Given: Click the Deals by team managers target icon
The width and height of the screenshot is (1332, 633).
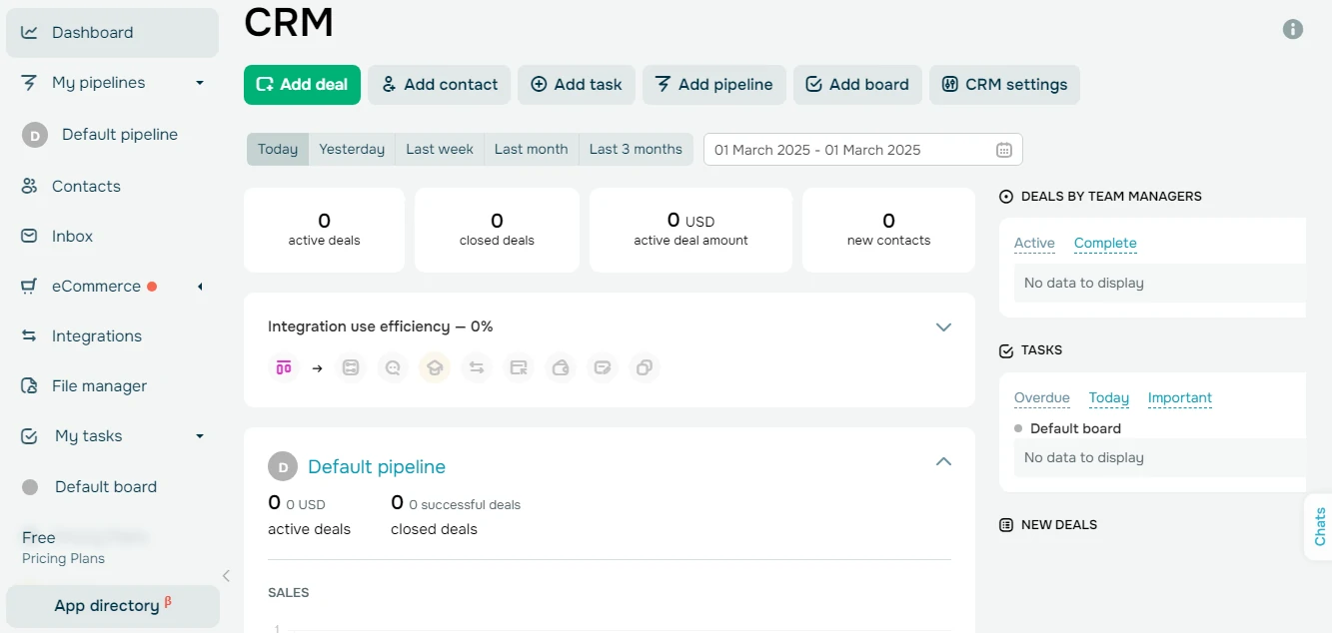Looking at the screenshot, I should click(x=1006, y=197).
